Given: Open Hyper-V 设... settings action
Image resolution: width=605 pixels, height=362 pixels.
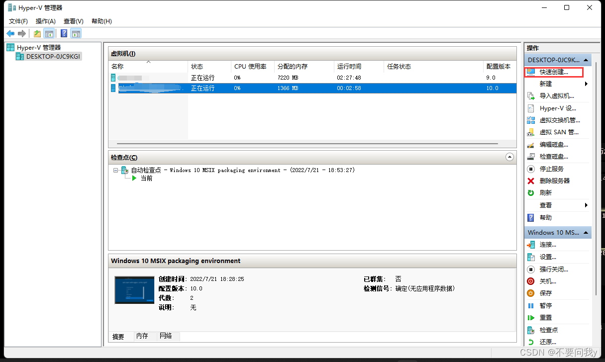Looking at the screenshot, I should [558, 108].
